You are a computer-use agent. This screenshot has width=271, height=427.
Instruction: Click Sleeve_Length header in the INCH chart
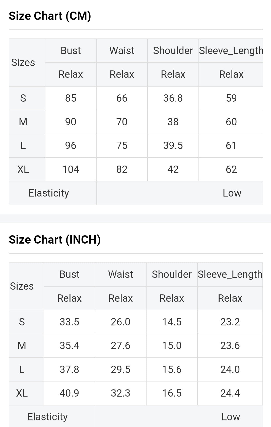click(230, 274)
